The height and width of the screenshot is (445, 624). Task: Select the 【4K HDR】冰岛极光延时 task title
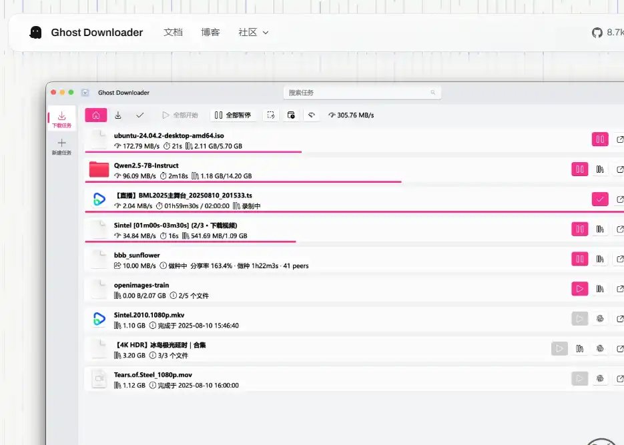160,345
